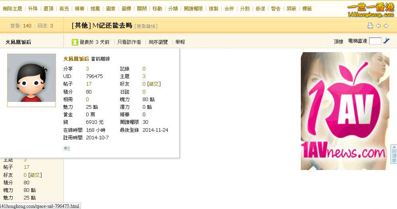
Task: Report the post using 舉報
Action: click(x=180, y=42)
